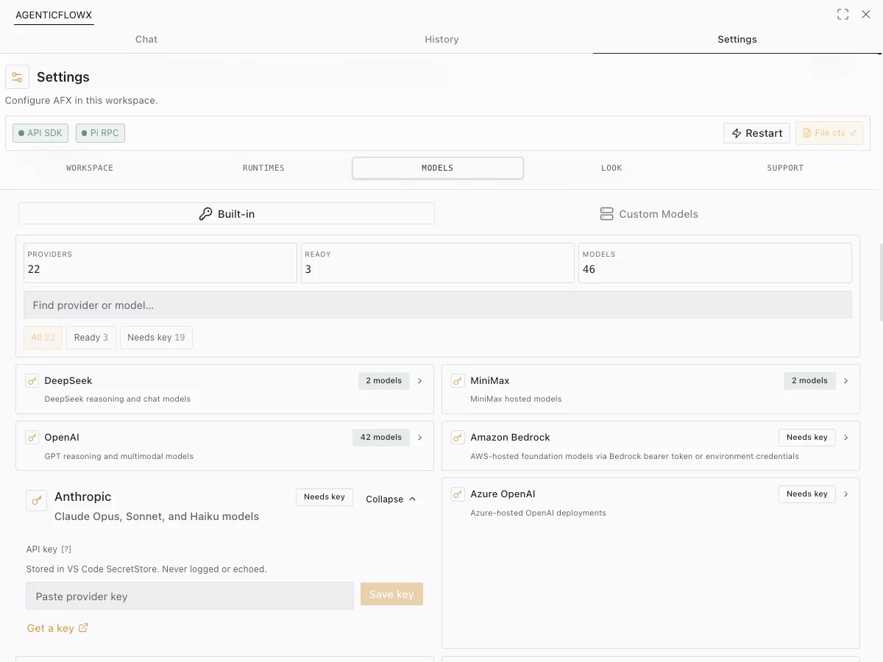This screenshot has height=662, width=883.
Task: Focus the Find provider or model search field
Action: coord(438,305)
